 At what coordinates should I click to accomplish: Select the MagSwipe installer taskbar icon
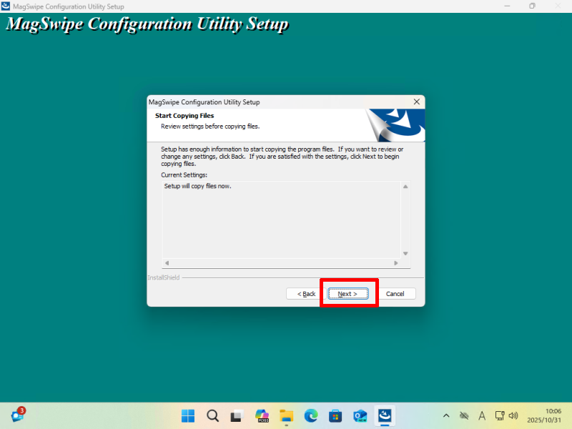[x=385, y=415]
